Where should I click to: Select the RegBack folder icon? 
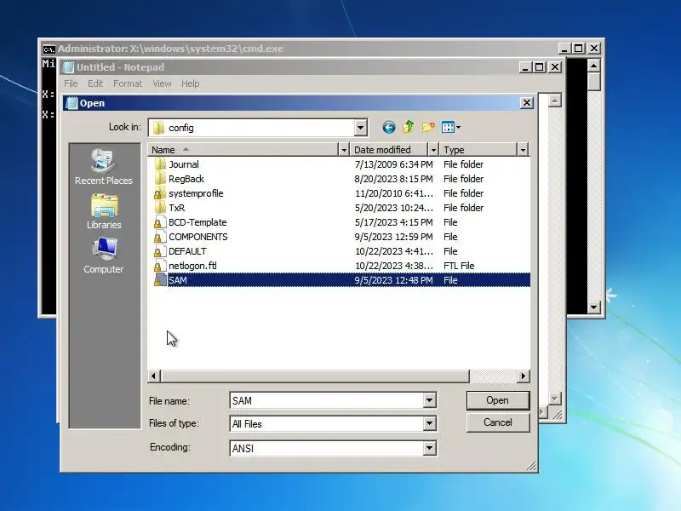click(160, 179)
